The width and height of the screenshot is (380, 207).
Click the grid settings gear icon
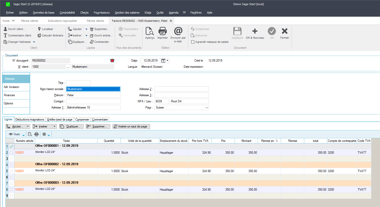(44, 134)
